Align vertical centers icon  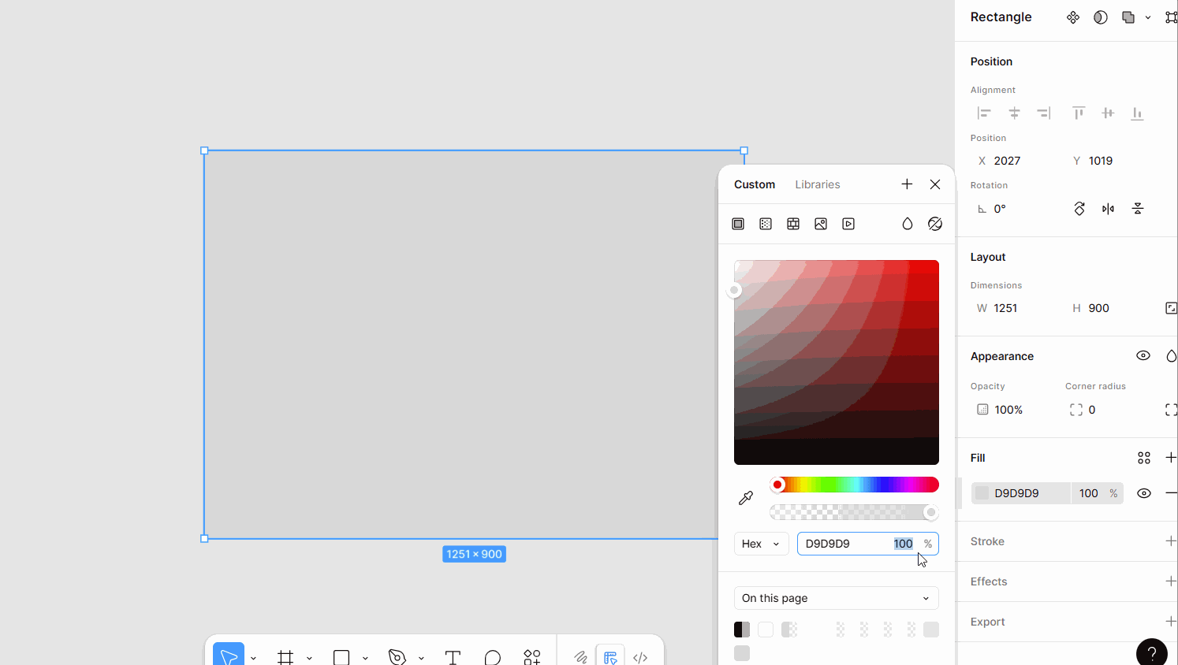[x=1108, y=113]
